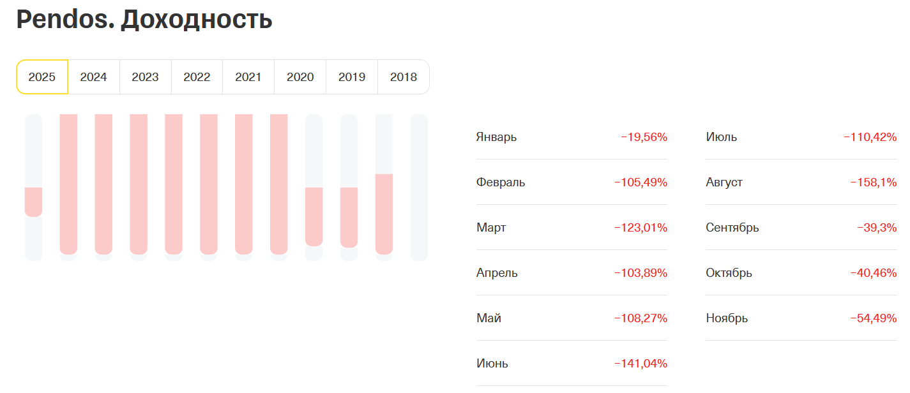Open the 2023 yield tab
The width and height of the screenshot is (910, 393).
(145, 77)
